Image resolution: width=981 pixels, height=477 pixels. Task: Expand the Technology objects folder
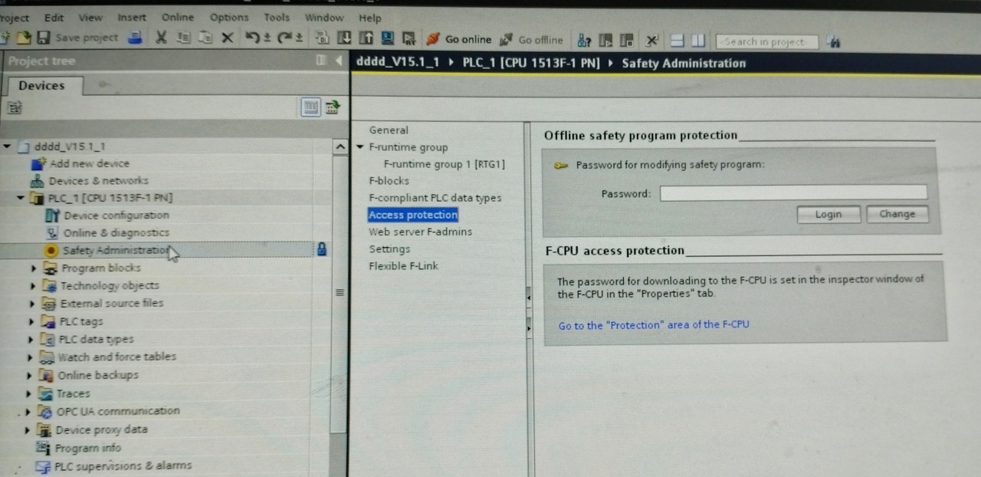coord(33,286)
